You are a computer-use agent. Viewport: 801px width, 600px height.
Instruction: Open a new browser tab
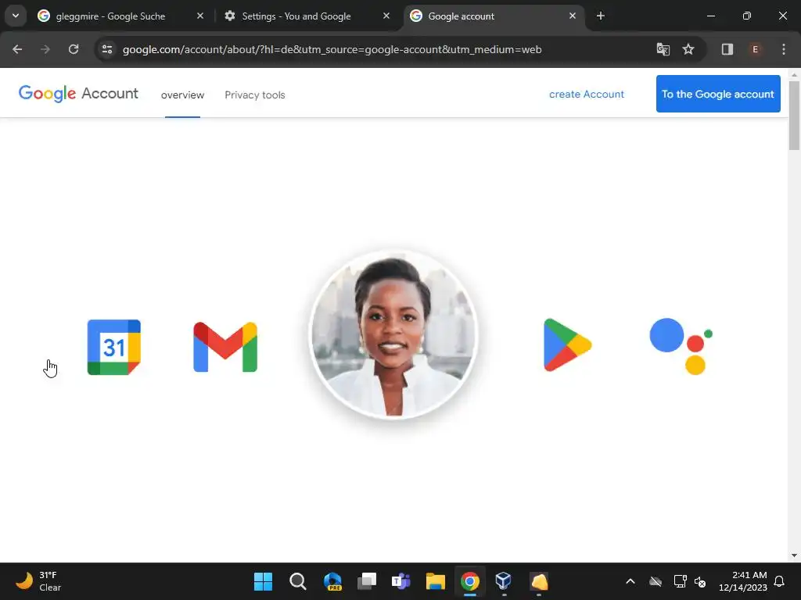pos(601,16)
